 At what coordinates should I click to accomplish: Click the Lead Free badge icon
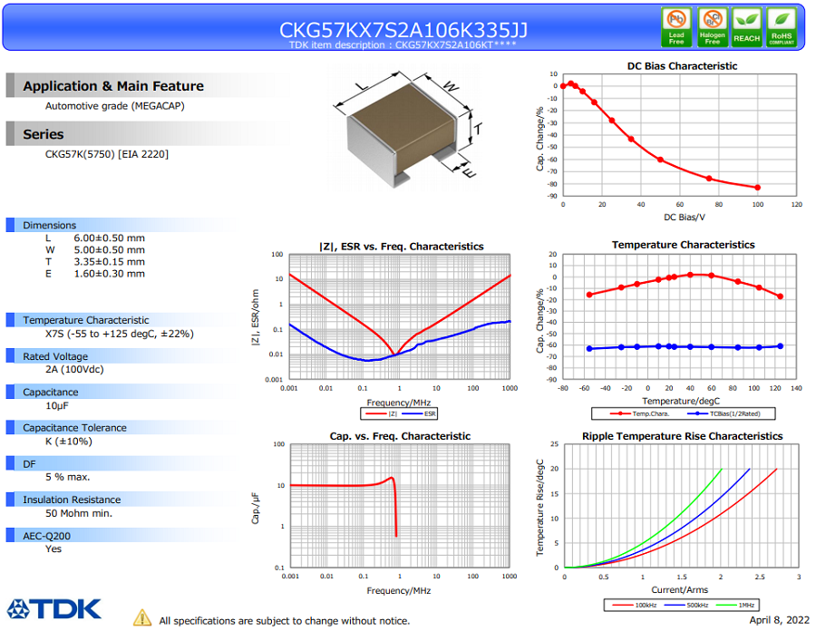tap(676, 27)
